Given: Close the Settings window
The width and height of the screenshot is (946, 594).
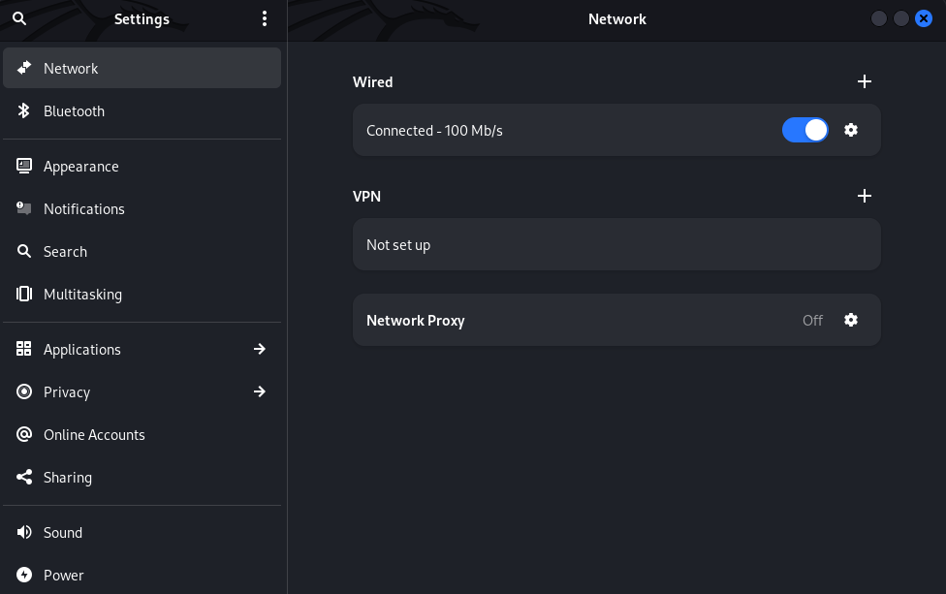Looking at the screenshot, I should pos(923,18).
